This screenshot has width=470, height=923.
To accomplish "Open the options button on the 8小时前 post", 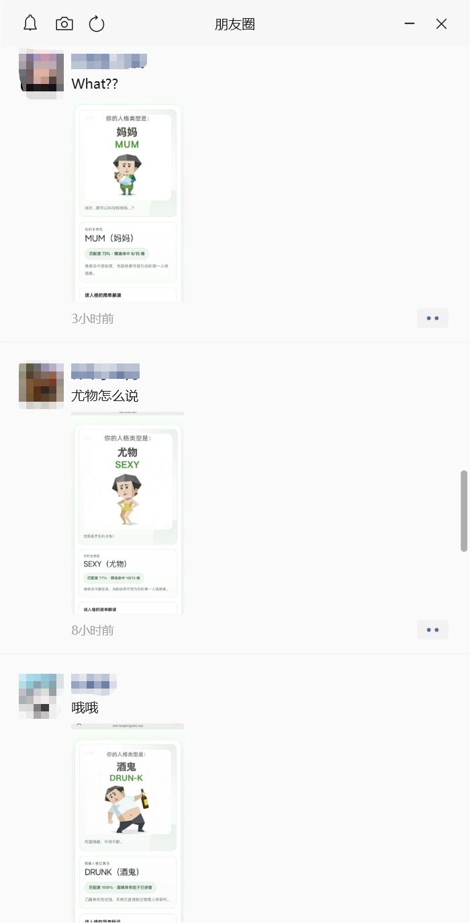I will (432, 630).
